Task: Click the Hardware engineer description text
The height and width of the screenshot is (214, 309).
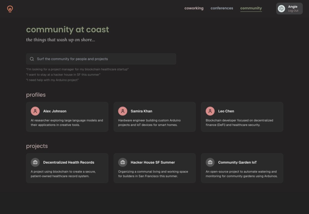Action: (x=150, y=123)
